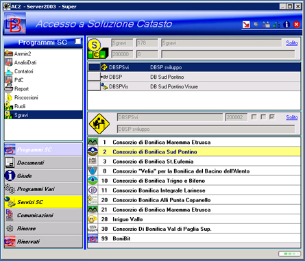The height and width of the screenshot is (261, 305).
Task: Open the Programmi Vari navigation tab
Action: [43, 189]
